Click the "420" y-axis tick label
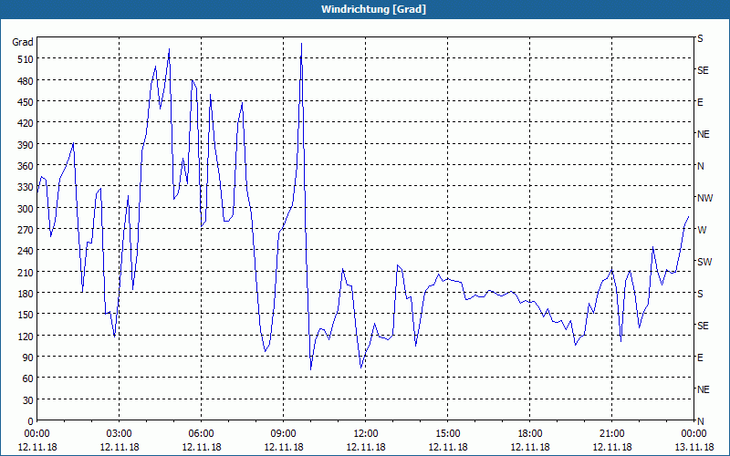Screen dimensions: 730x456 tap(26, 123)
